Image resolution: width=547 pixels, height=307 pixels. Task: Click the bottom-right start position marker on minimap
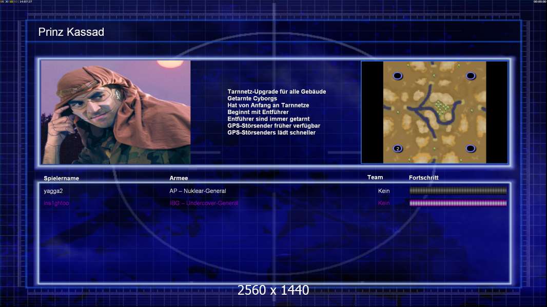pos(471,149)
